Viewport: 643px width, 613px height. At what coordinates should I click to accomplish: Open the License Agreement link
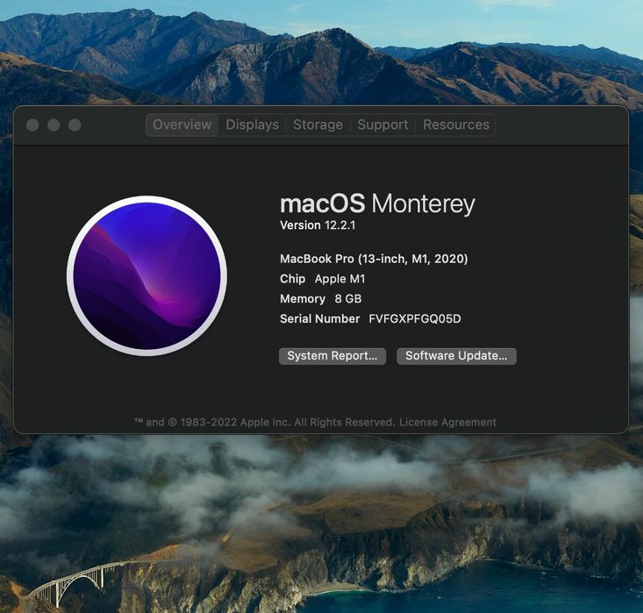pos(447,423)
